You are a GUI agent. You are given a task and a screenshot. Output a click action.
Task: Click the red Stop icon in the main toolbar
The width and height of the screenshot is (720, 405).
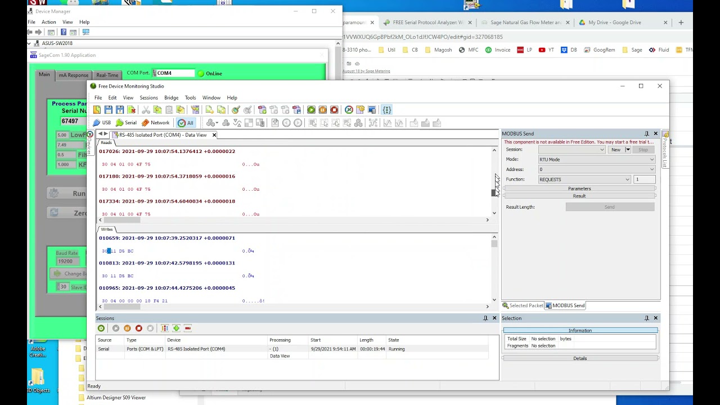tap(334, 110)
